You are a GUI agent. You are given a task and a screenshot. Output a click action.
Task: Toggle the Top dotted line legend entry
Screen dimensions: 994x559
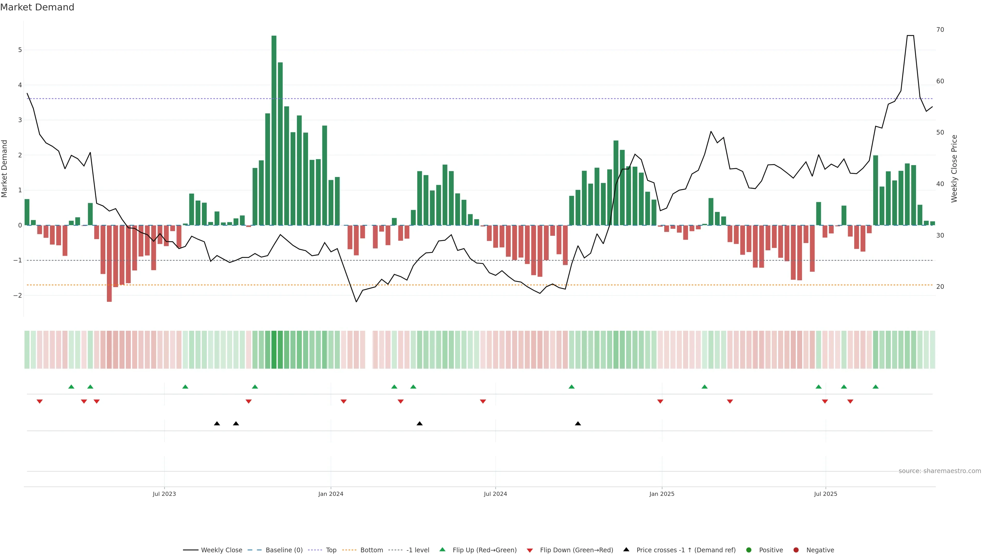(x=331, y=550)
